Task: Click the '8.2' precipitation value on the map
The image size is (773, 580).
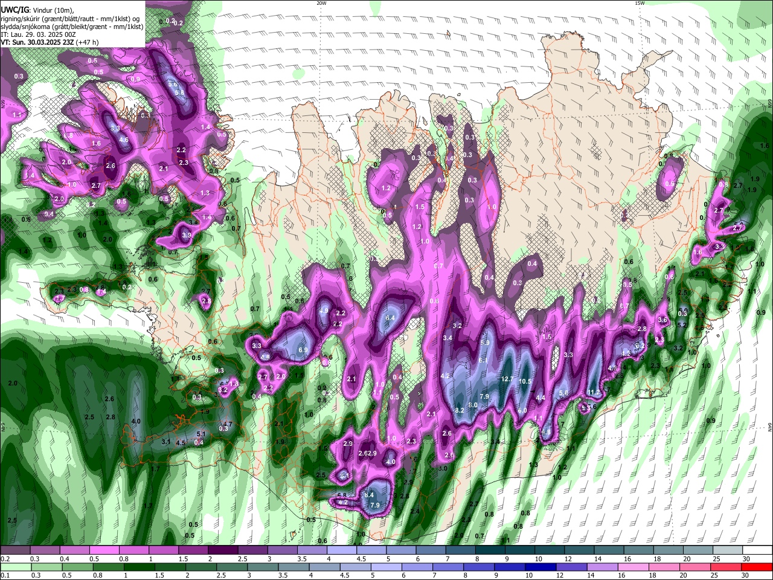Action: click(460, 410)
